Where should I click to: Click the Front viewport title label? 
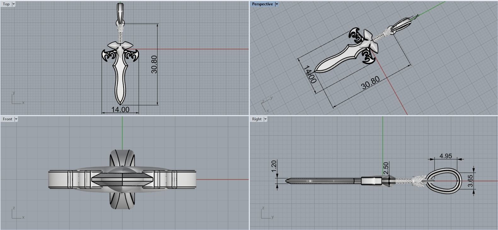click(8, 119)
